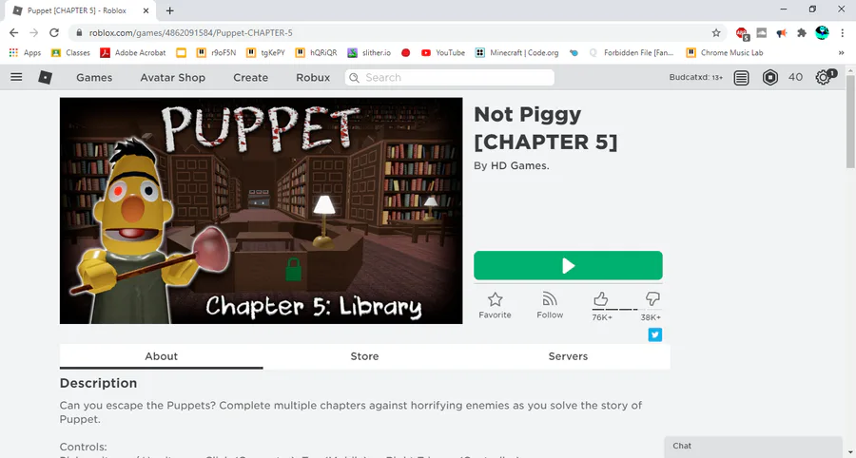Open the Minecraft Code.org bookmark
856x458 pixels.
[x=516, y=53]
